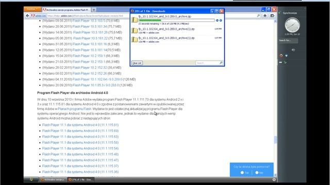The height and width of the screenshot is (185, 330).
Task: Click the search magnifier in browser toolbar
Action: (x=258, y=16)
